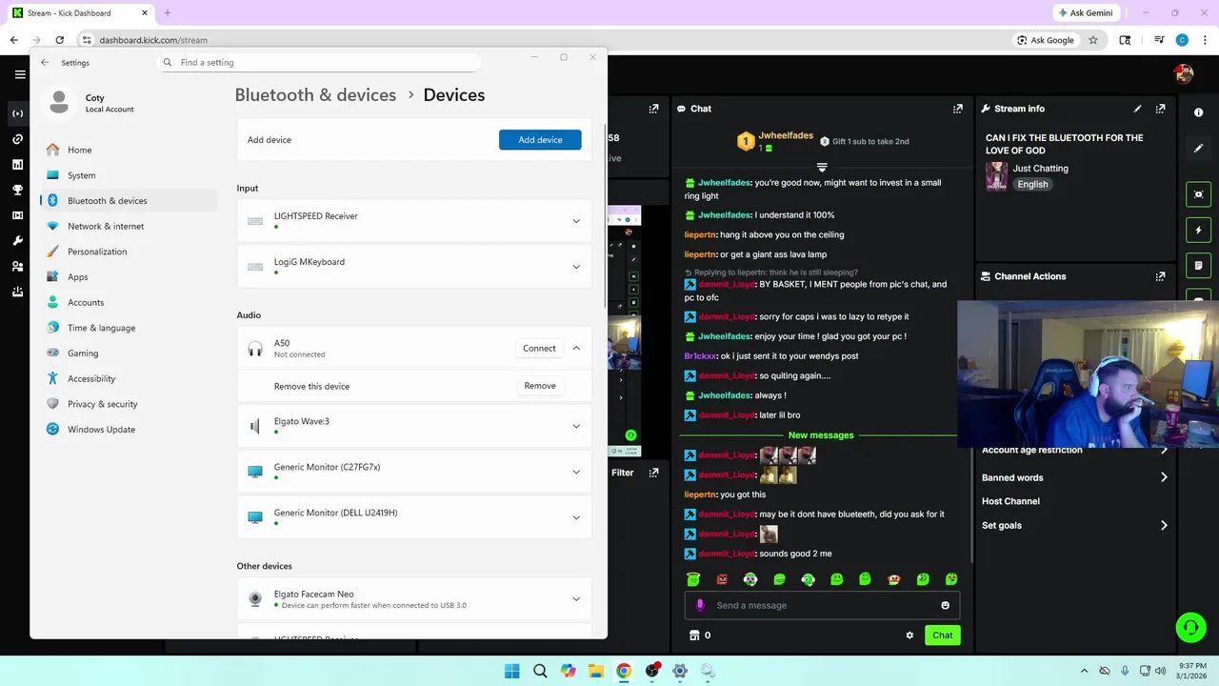Open chat settings gear icon
Viewport: 1219px width, 686px height.
coord(909,636)
